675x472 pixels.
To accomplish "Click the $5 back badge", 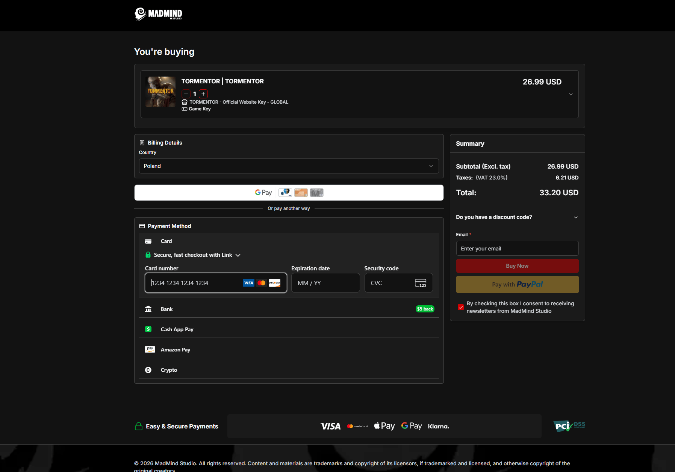I will pyautogui.click(x=425, y=309).
